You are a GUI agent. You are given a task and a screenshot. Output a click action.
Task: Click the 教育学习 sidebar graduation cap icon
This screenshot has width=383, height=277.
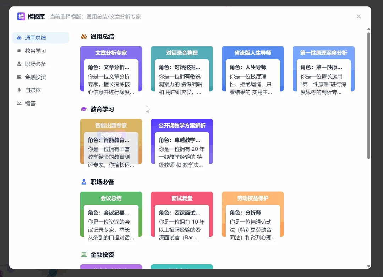pyautogui.click(x=19, y=50)
